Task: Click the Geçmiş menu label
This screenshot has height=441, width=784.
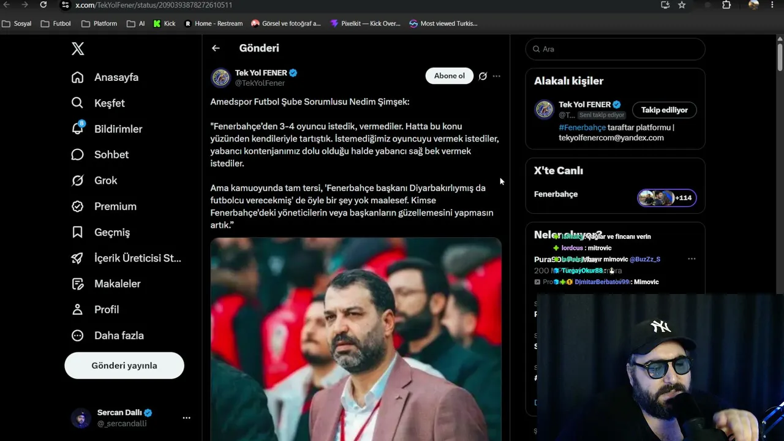Action: pyautogui.click(x=112, y=232)
